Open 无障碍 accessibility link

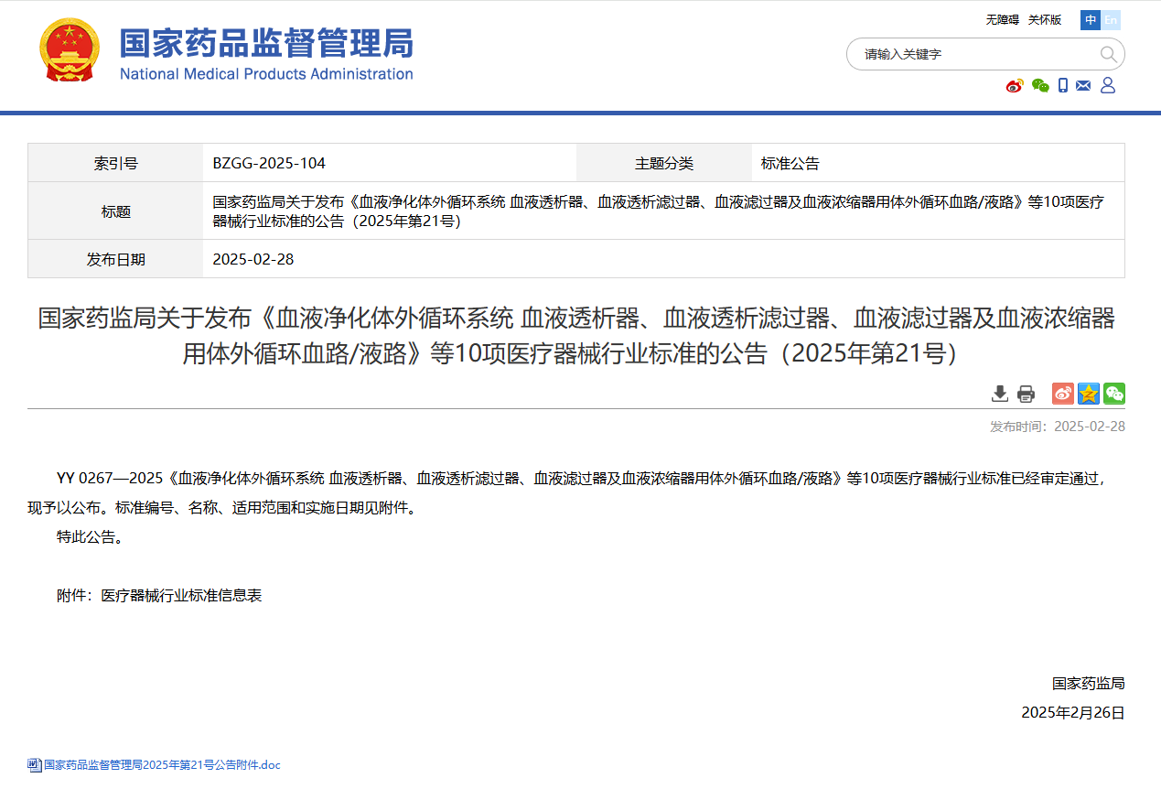click(x=1002, y=20)
